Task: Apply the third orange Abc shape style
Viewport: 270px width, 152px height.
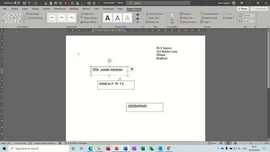Action: coord(71,18)
